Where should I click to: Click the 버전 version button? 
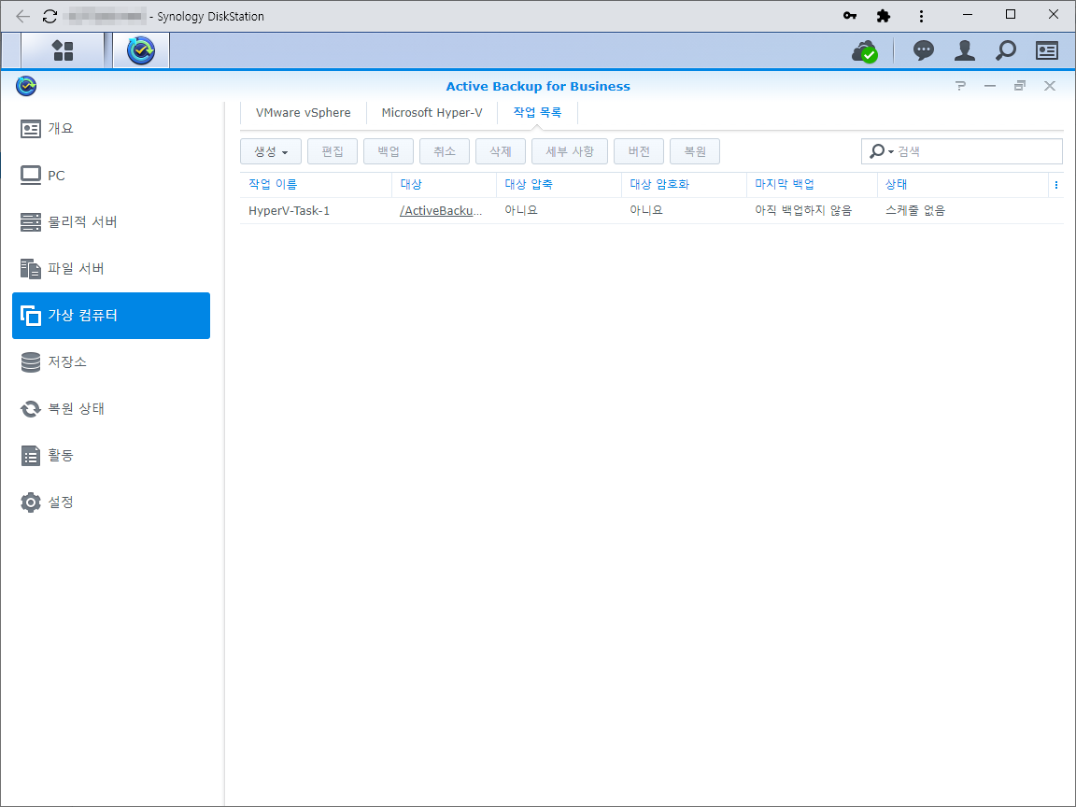coord(639,151)
